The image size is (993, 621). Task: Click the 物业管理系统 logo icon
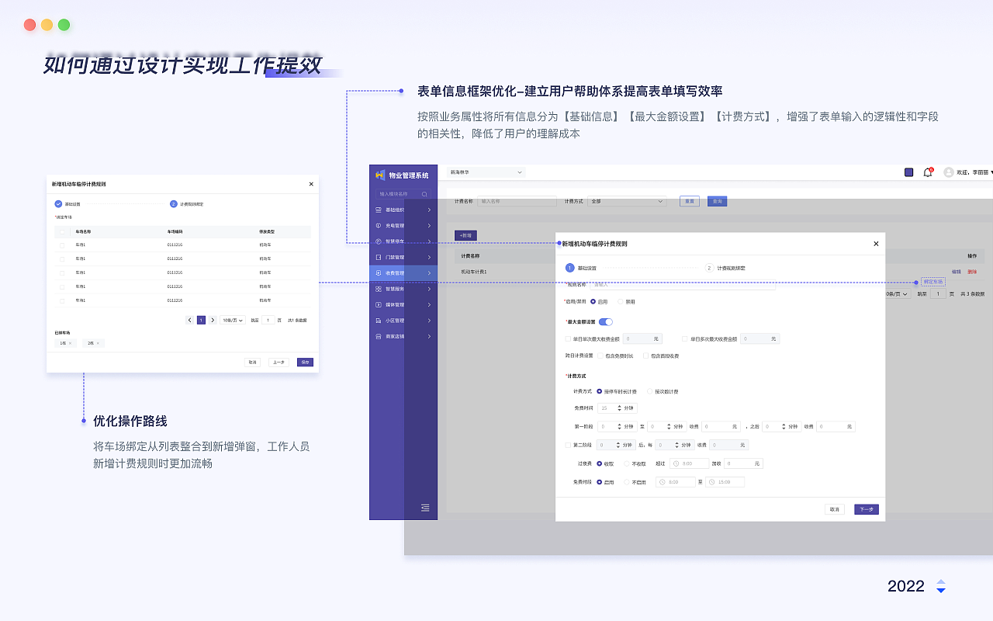point(380,175)
